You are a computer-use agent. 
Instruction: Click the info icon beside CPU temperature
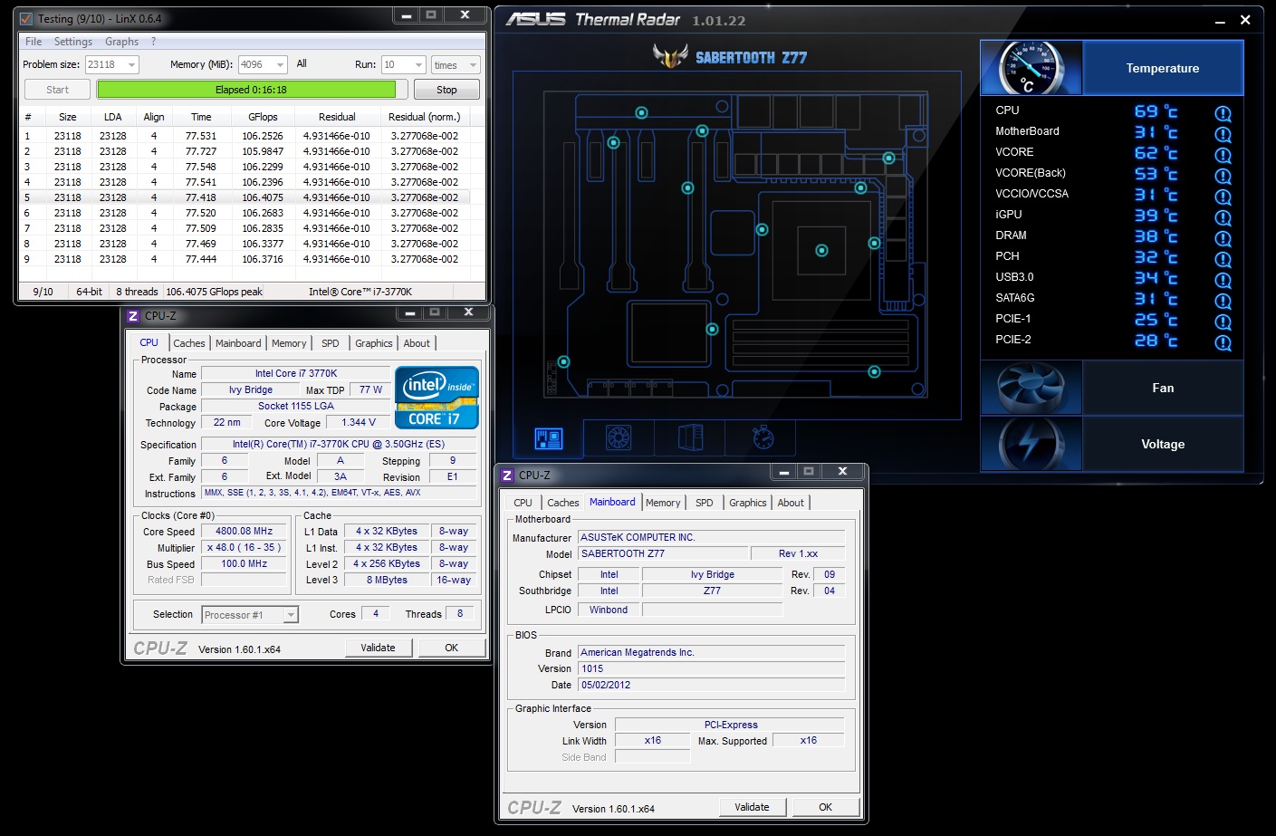pyautogui.click(x=1223, y=113)
